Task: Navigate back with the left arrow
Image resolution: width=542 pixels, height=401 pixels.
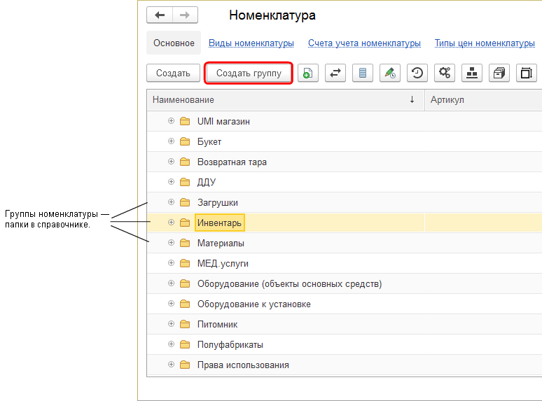Action: [x=160, y=15]
